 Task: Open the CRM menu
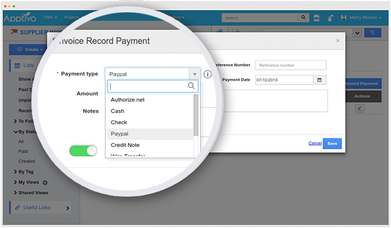tap(50, 17)
